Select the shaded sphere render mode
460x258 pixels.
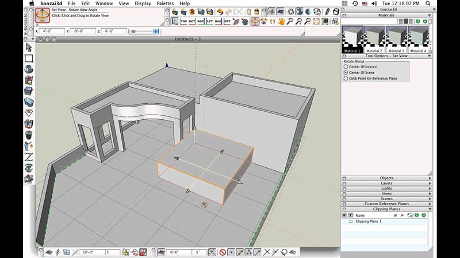tap(299, 11)
